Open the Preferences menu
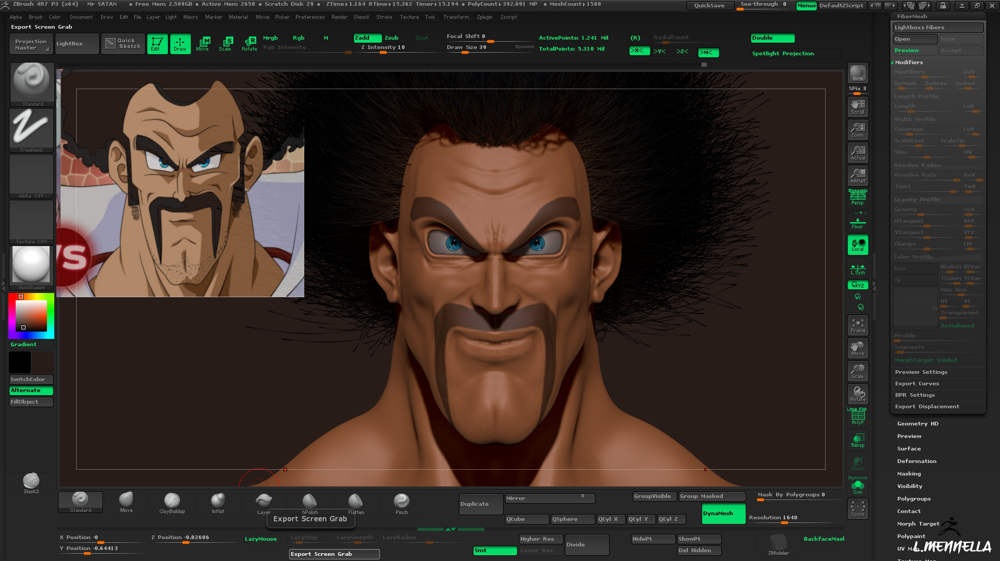1000x561 pixels. click(x=310, y=17)
